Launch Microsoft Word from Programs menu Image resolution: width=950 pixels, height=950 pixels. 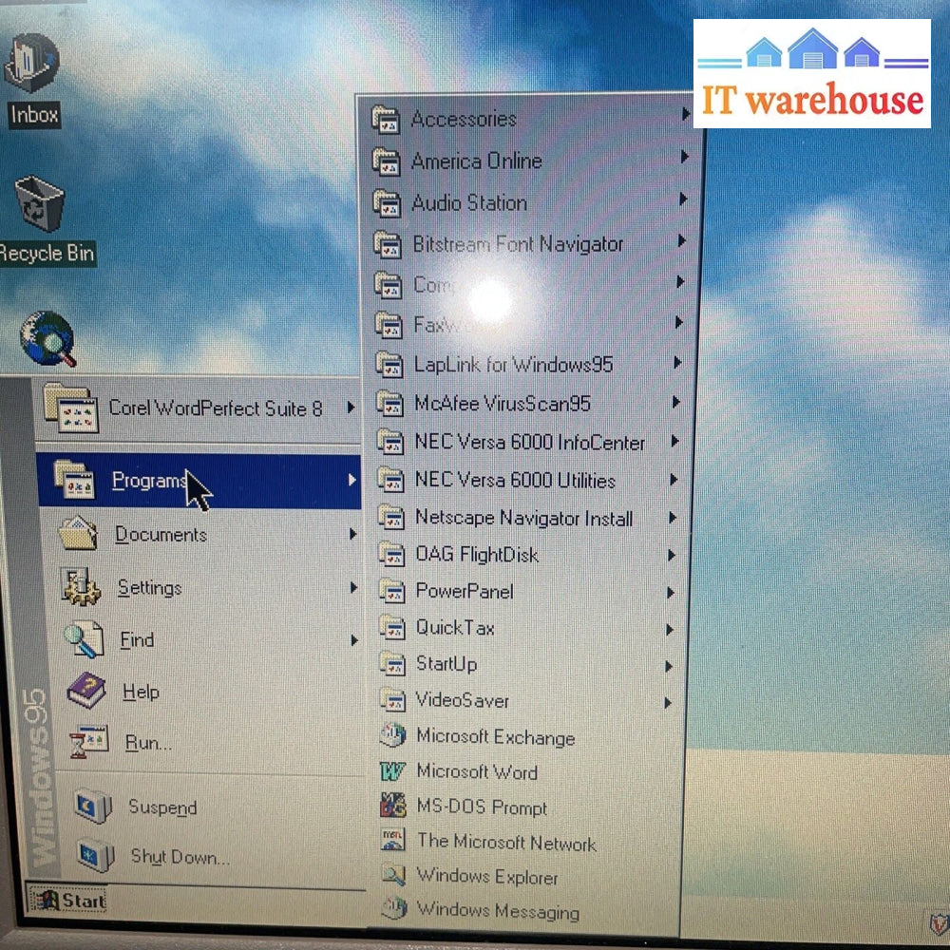coord(475,772)
